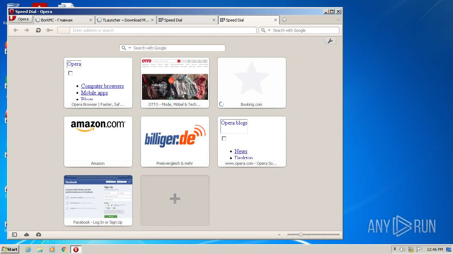Open Windows Media Player taskbar icon
Image resolution: width=453 pixels, height=254 pixels.
[x=52, y=249]
